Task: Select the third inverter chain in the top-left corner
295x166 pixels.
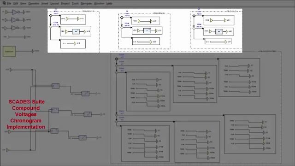Action: [x=17, y=28]
